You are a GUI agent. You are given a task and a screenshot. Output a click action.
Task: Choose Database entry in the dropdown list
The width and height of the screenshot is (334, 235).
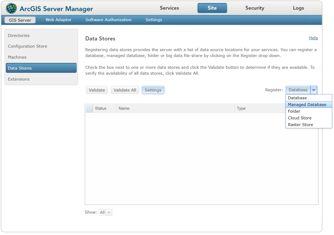coord(297,98)
